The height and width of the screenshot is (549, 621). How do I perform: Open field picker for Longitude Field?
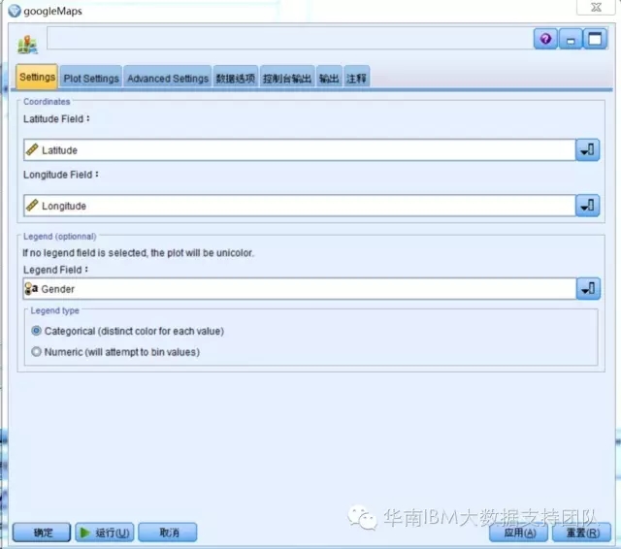click(x=587, y=206)
